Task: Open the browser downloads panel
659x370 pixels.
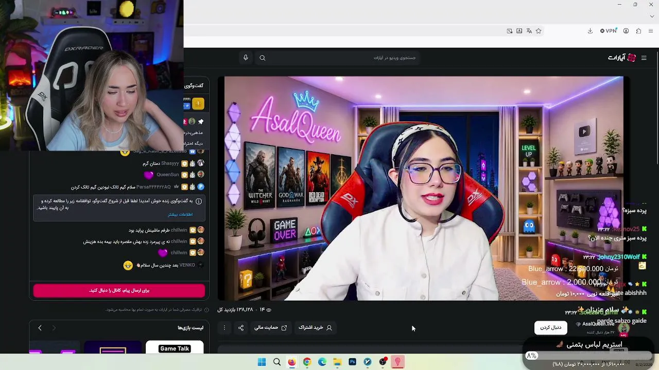Action: pyautogui.click(x=590, y=31)
